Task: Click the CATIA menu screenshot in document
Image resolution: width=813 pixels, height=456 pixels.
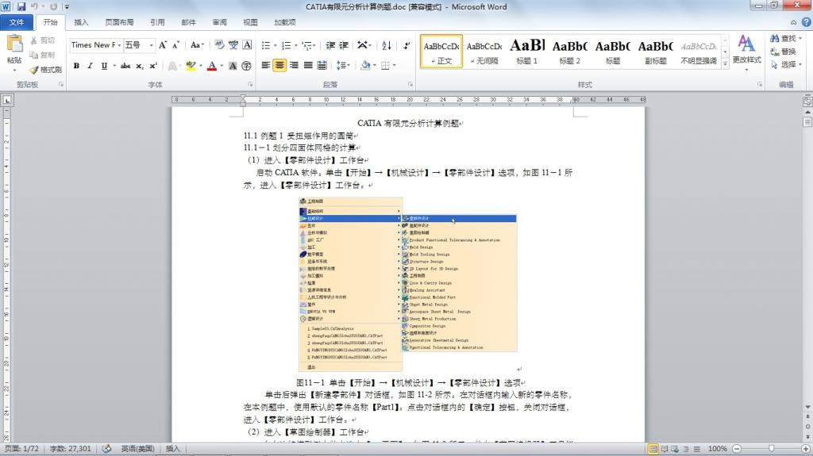Action: click(408, 283)
